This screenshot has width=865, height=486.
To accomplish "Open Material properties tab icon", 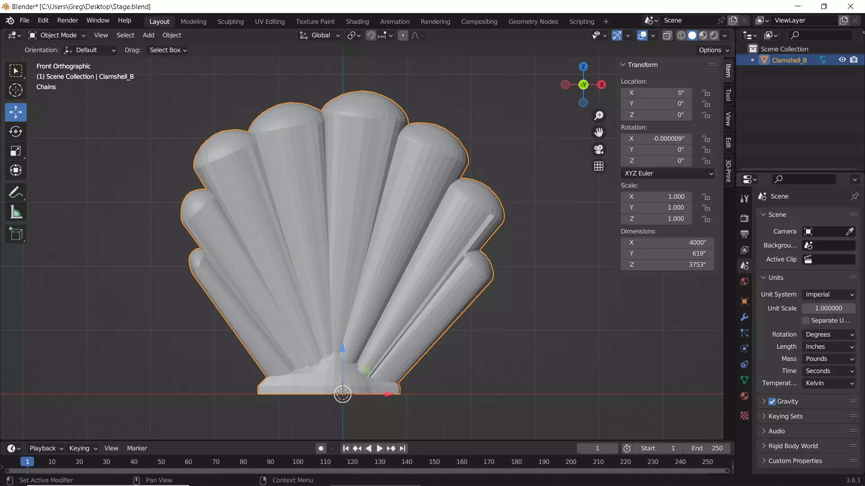I will 744,396.
